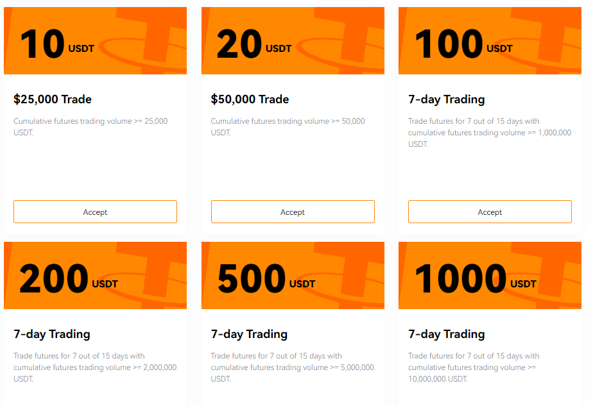This screenshot has width=593, height=406.
Task: Select the 10 USDT voucher banner
Action: pos(95,40)
